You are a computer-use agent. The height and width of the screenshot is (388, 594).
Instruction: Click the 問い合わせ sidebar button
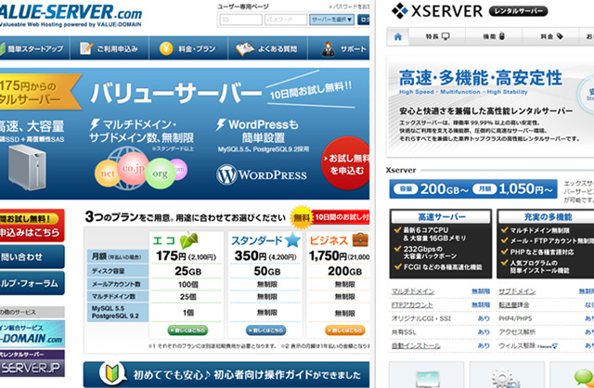coord(32,256)
